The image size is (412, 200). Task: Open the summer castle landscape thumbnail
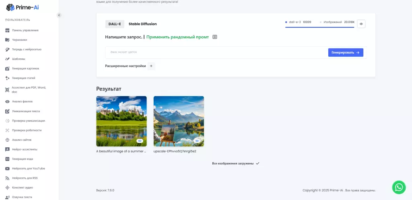click(122, 121)
